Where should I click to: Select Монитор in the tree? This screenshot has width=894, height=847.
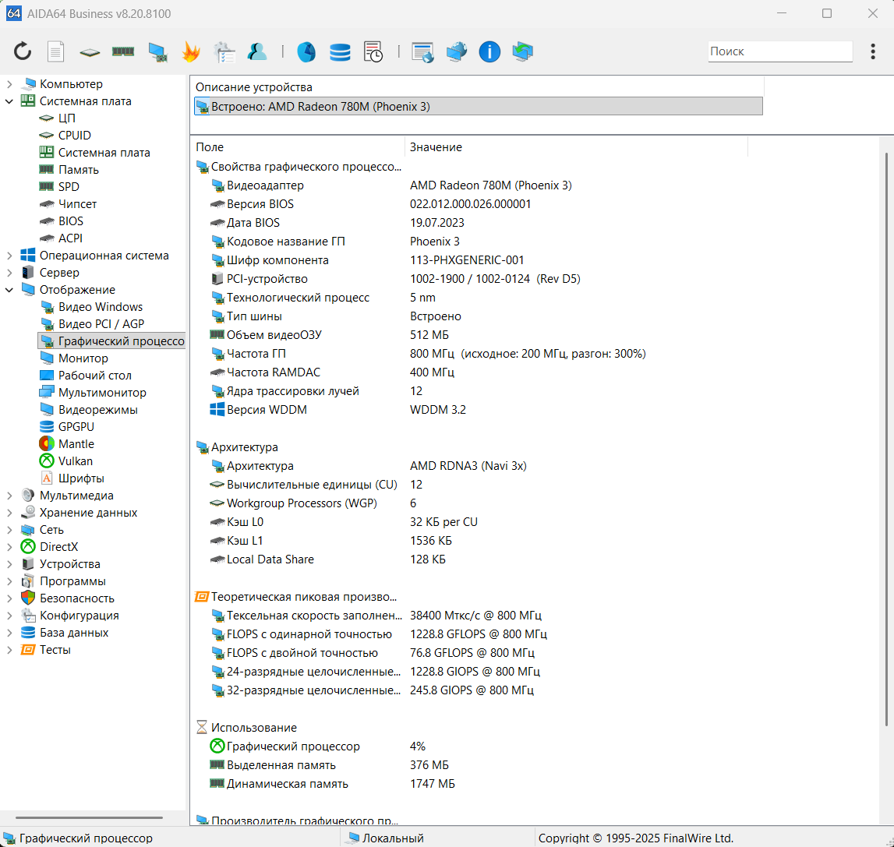coord(83,358)
